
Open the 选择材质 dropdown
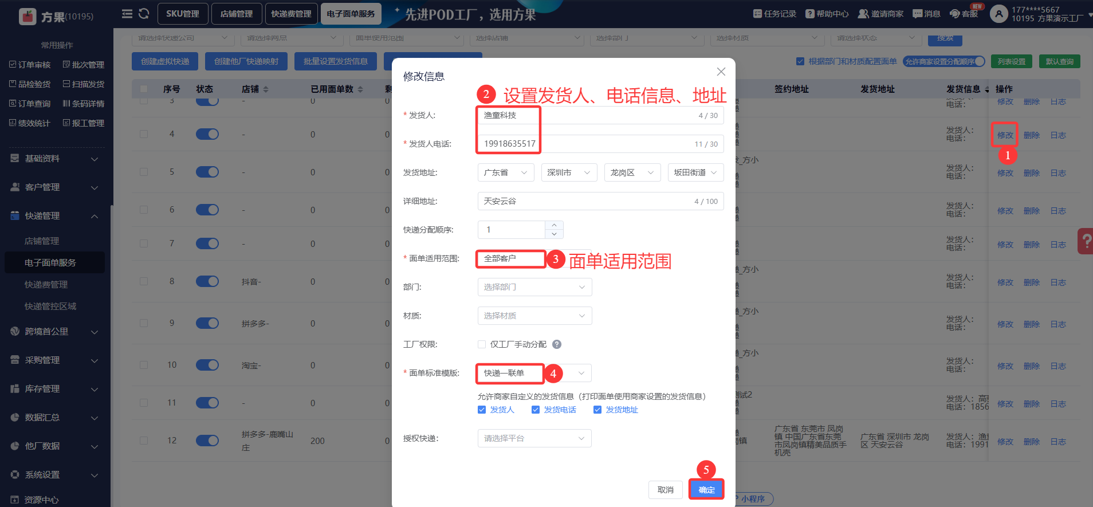coord(534,316)
